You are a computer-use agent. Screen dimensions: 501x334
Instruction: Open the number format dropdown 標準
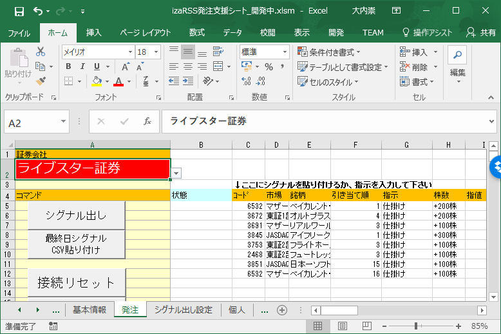[285, 52]
